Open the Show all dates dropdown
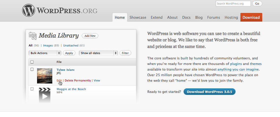Image resolution: width=280 pixels, height=117 pixels. (98, 53)
